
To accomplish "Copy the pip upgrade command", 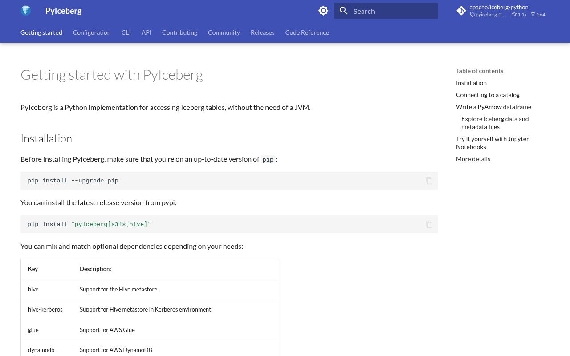I will 429,181.
